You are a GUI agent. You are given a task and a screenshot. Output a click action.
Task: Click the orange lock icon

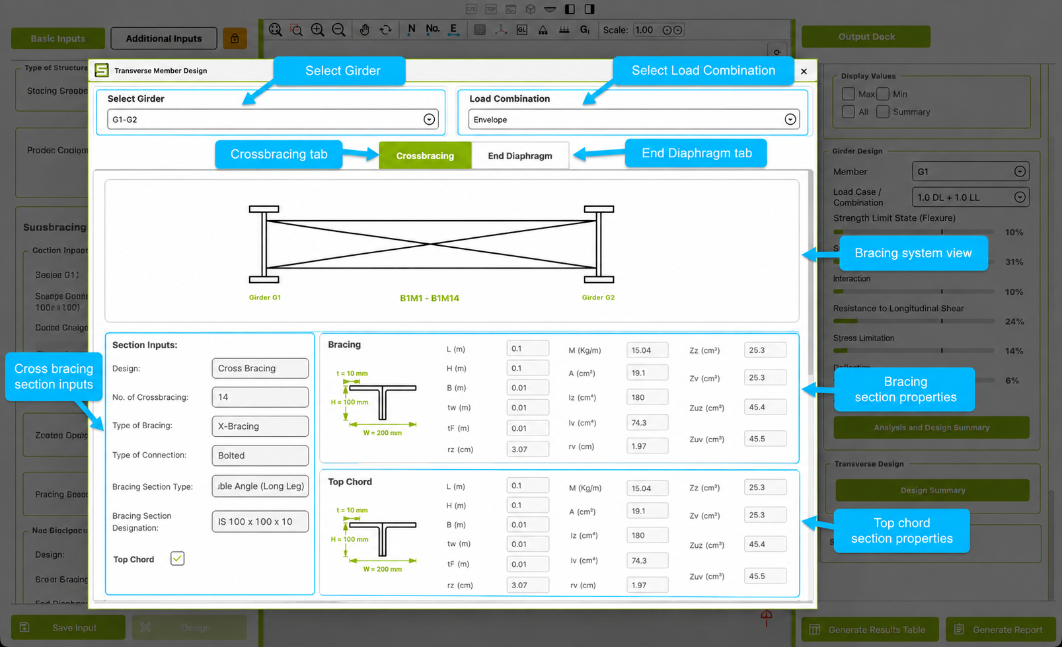coord(235,38)
